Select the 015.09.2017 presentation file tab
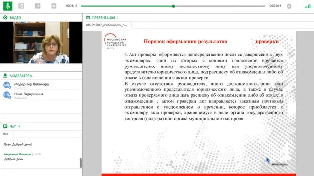The height and width of the screenshot is (176, 314). pos(106,25)
